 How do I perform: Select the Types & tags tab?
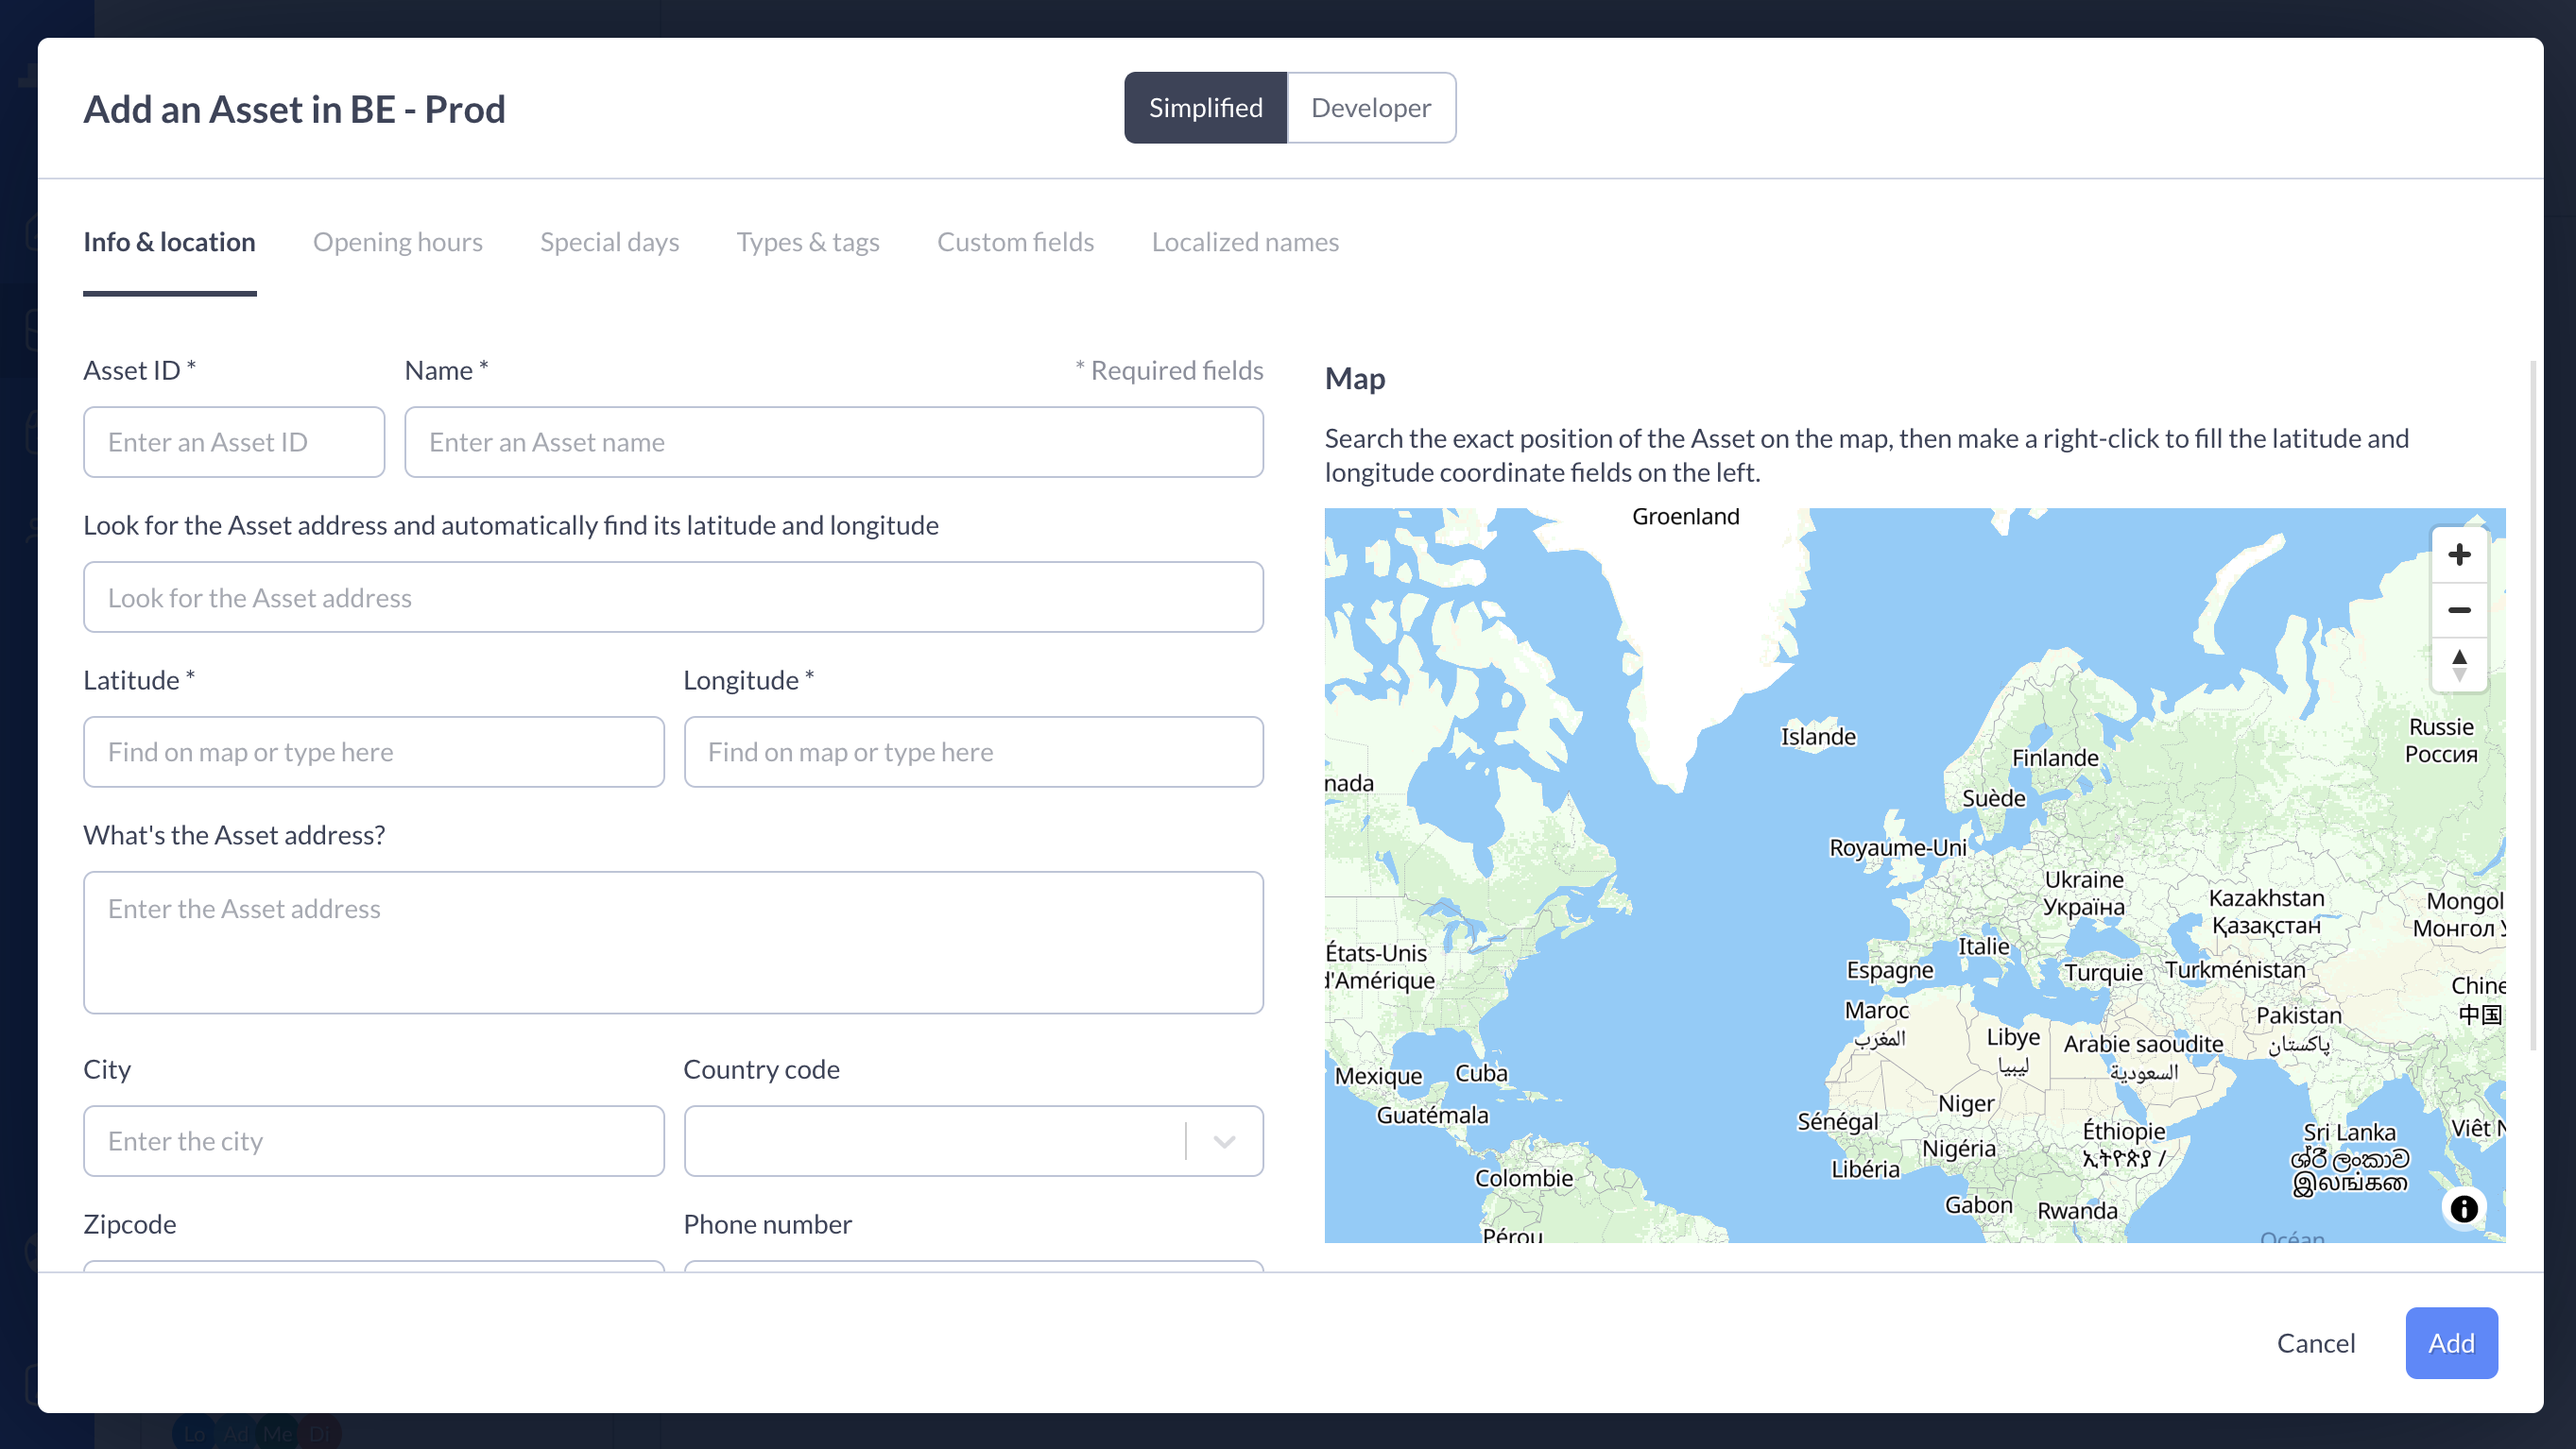(807, 242)
